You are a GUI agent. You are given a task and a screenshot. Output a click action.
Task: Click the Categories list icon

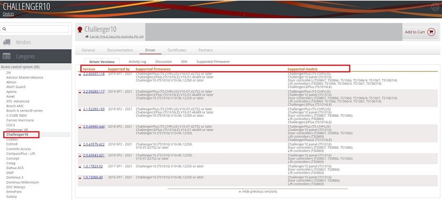tap(7, 56)
